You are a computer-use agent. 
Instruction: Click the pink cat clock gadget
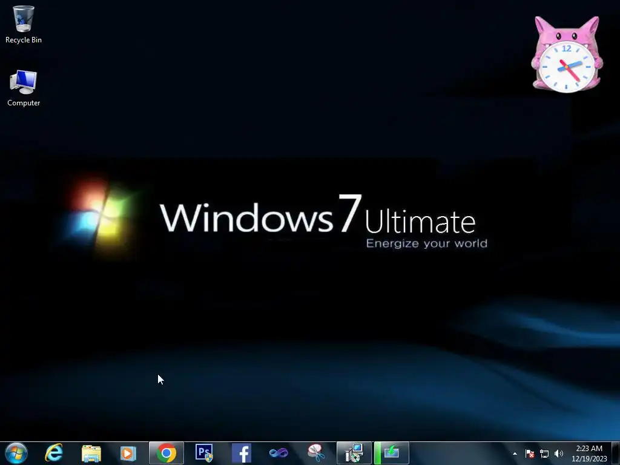[x=567, y=54]
